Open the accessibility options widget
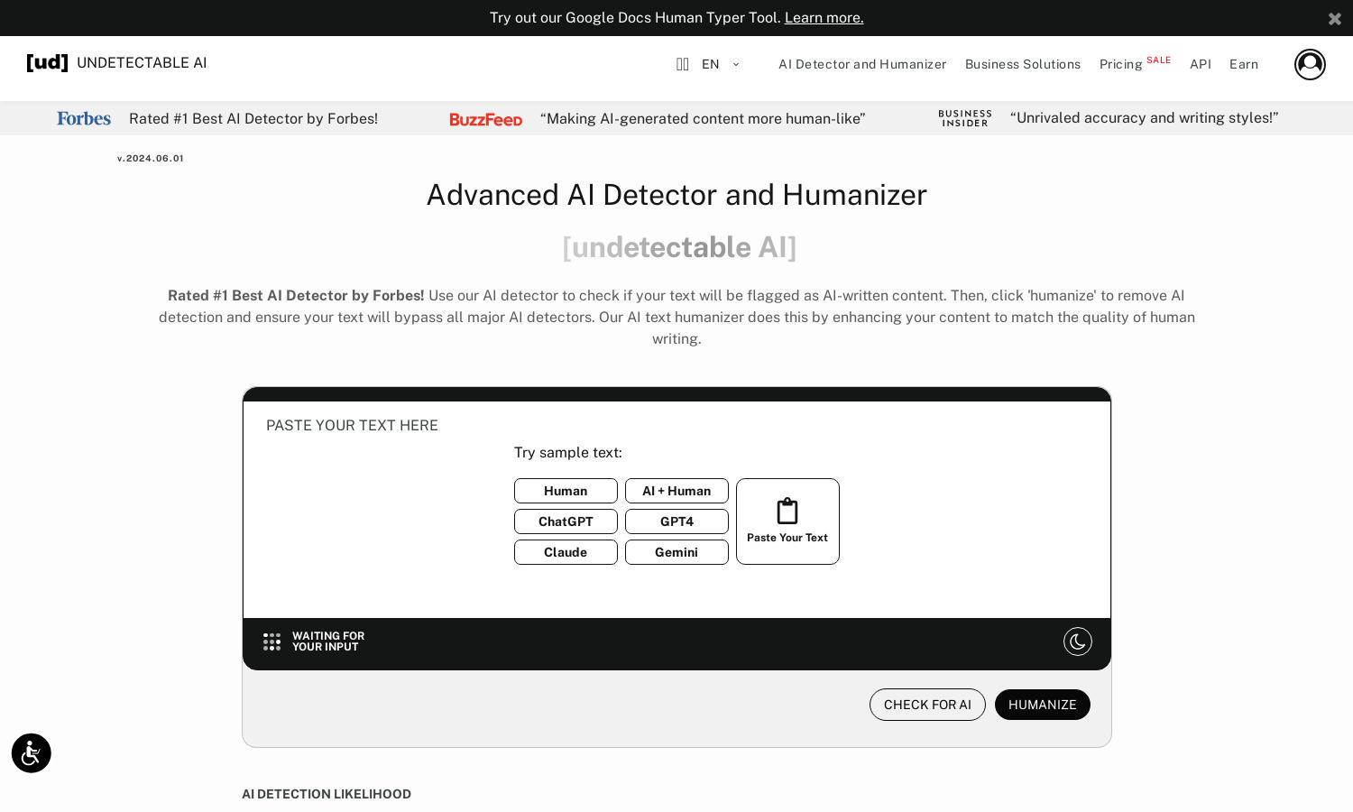This screenshot has width=1353, height=812. [x=32, y=753]
